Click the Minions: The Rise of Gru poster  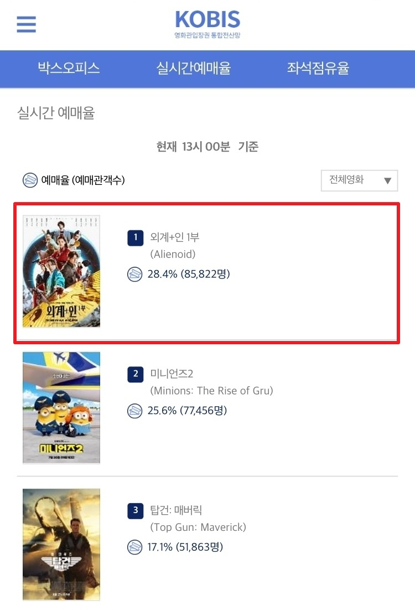pyautogui.click(x=61, y=408)
